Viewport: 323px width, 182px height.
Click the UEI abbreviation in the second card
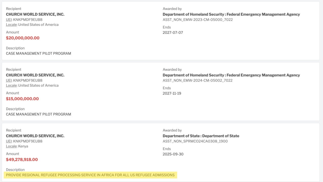point(9,80)
